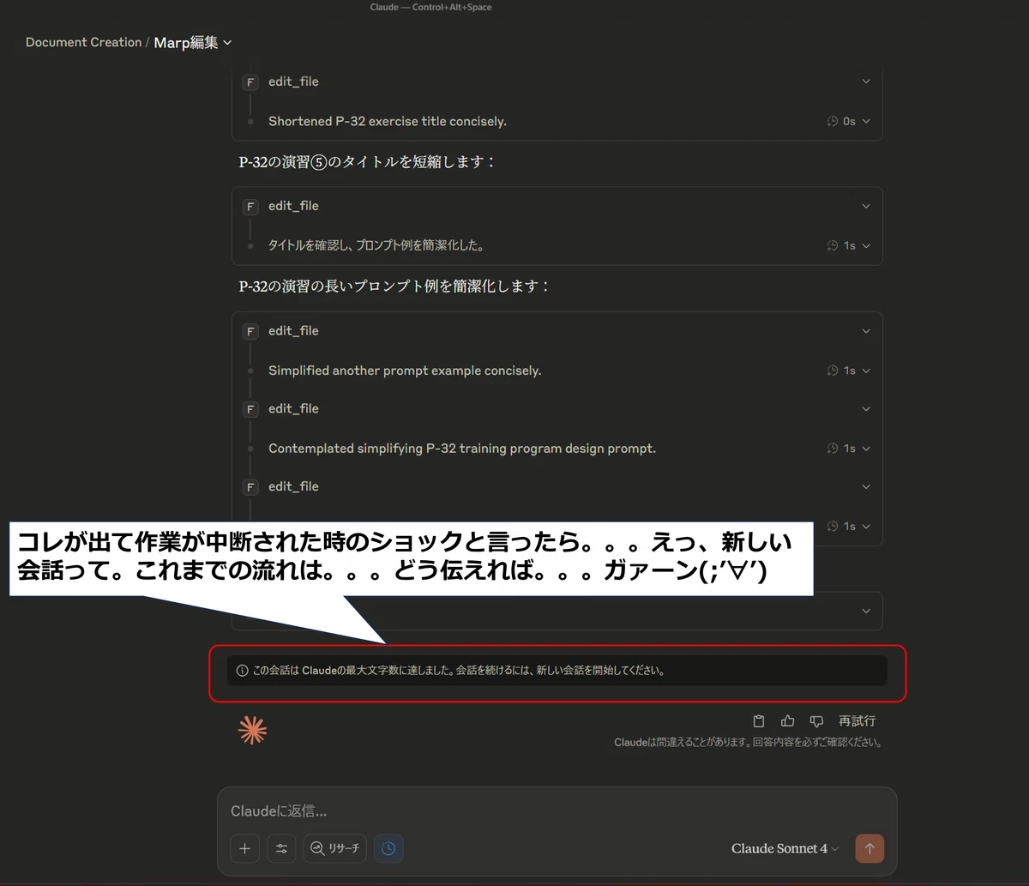The height and width of the screenshot is (886, 1029).
Task: Select text 'Simplified another prompt example concisely.'
Action: pyautogui.click(x=405, y=371)
